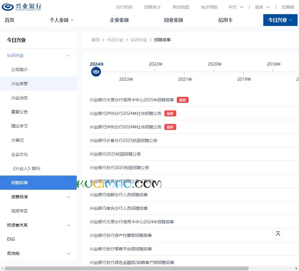Click the 2024年 timeline logo marker
Screen dimensions: 299x271
coord(96,72)
